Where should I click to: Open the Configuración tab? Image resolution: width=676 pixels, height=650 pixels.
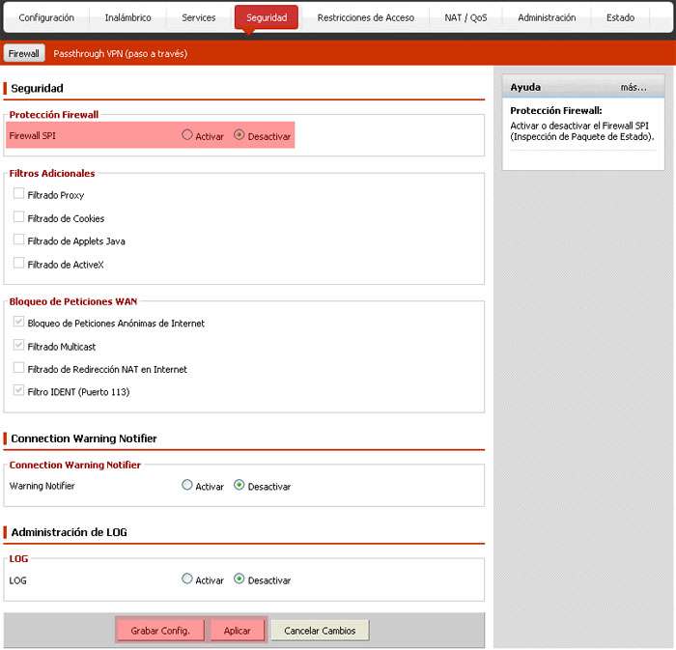[x=46, y=17]
